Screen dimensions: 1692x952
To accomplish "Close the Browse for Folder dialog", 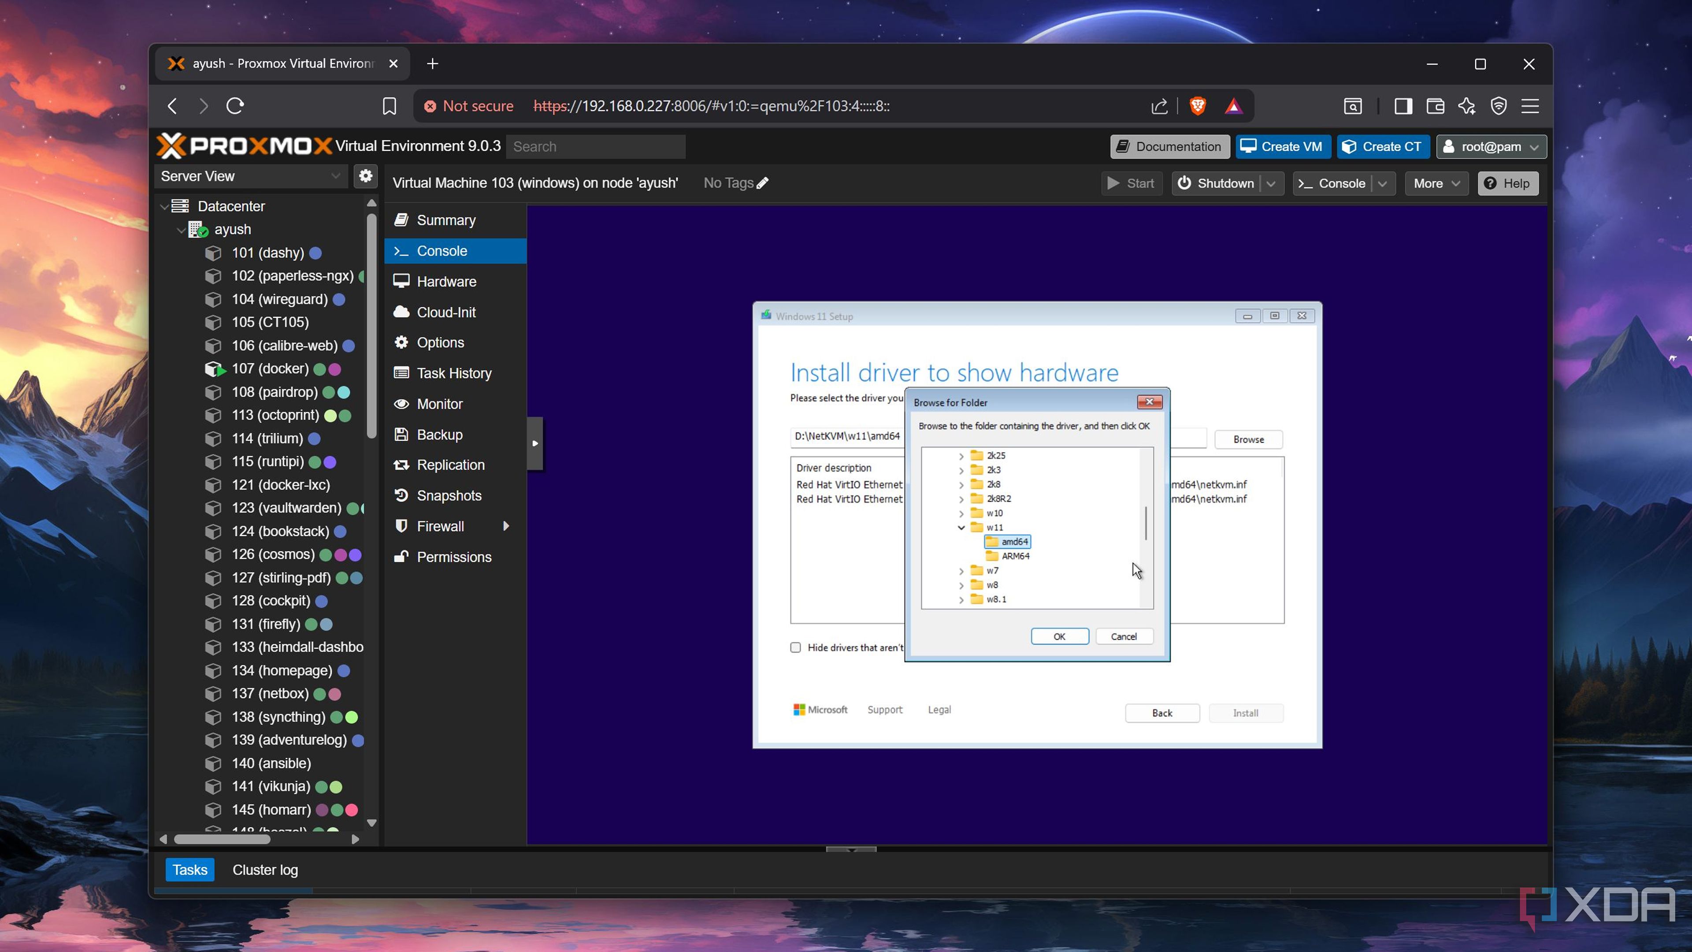I will tap(1150, 402).
